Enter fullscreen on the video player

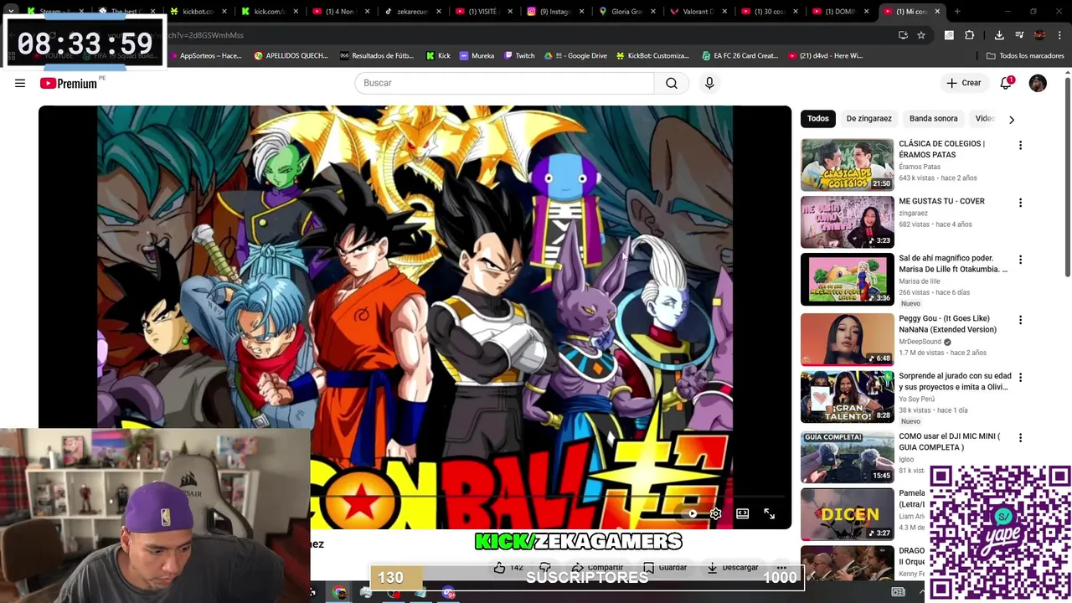pos(769,513)
